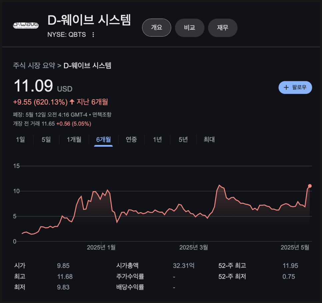
Task: Click the 최고 value 11.68
Action: click(65, 277)
